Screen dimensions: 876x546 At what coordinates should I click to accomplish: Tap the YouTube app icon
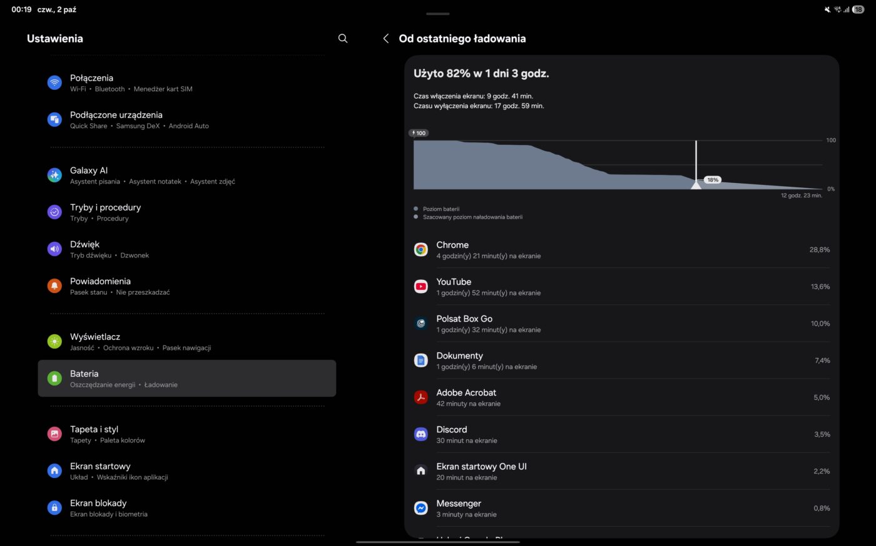pyautogui.click(x=421, y=287)
